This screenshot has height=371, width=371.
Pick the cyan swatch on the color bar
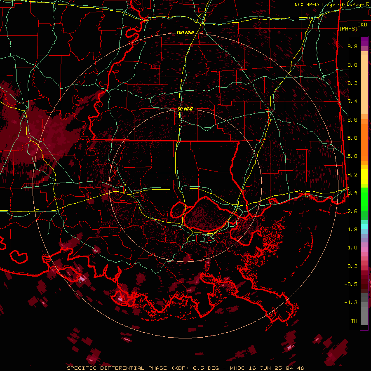(364, 227)
